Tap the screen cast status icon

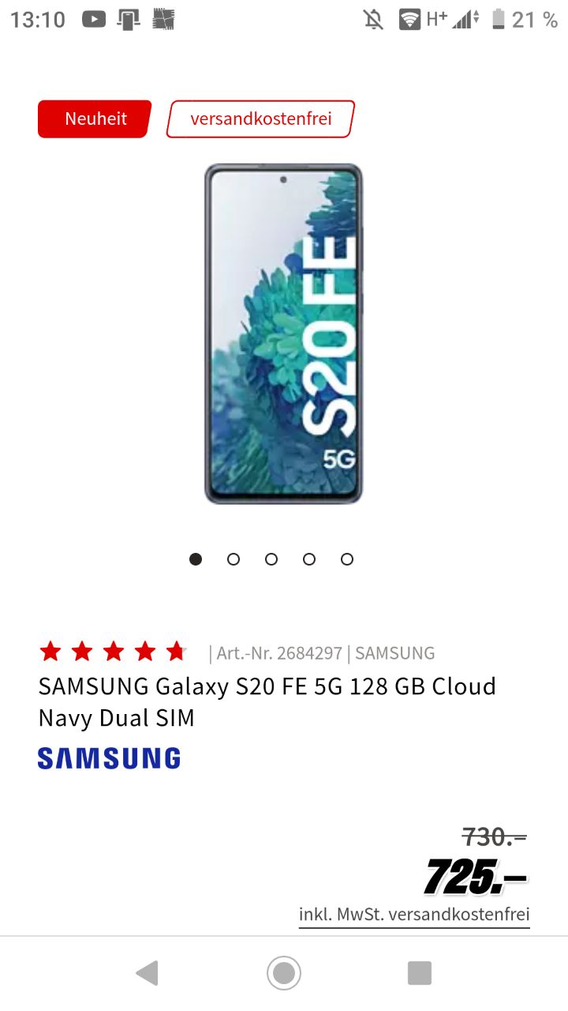[129, 19]
